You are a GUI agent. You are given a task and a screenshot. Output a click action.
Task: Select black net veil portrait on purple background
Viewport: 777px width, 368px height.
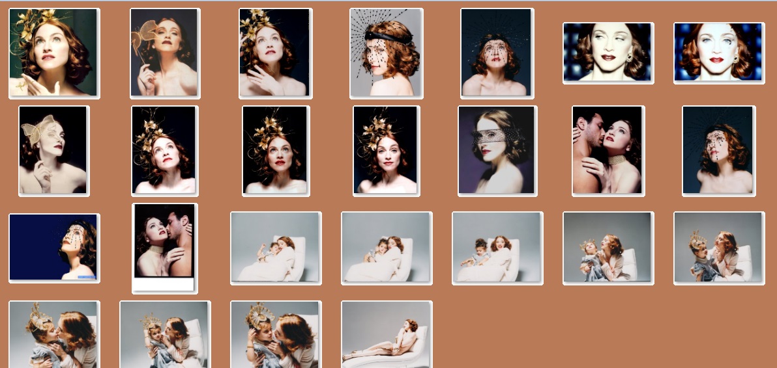pos(497,150)
